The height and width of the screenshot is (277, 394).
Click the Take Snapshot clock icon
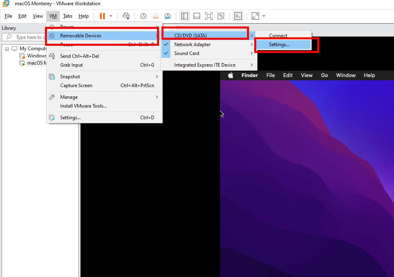143,16
